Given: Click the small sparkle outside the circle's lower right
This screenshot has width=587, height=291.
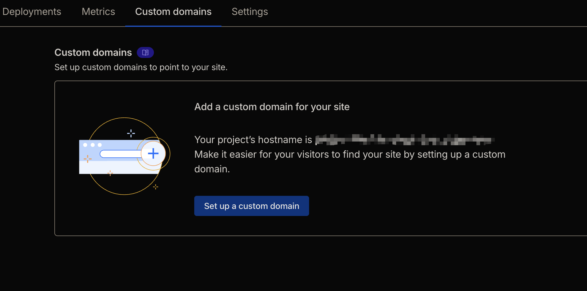Looking at the screenshot, I should coord(155,187).
